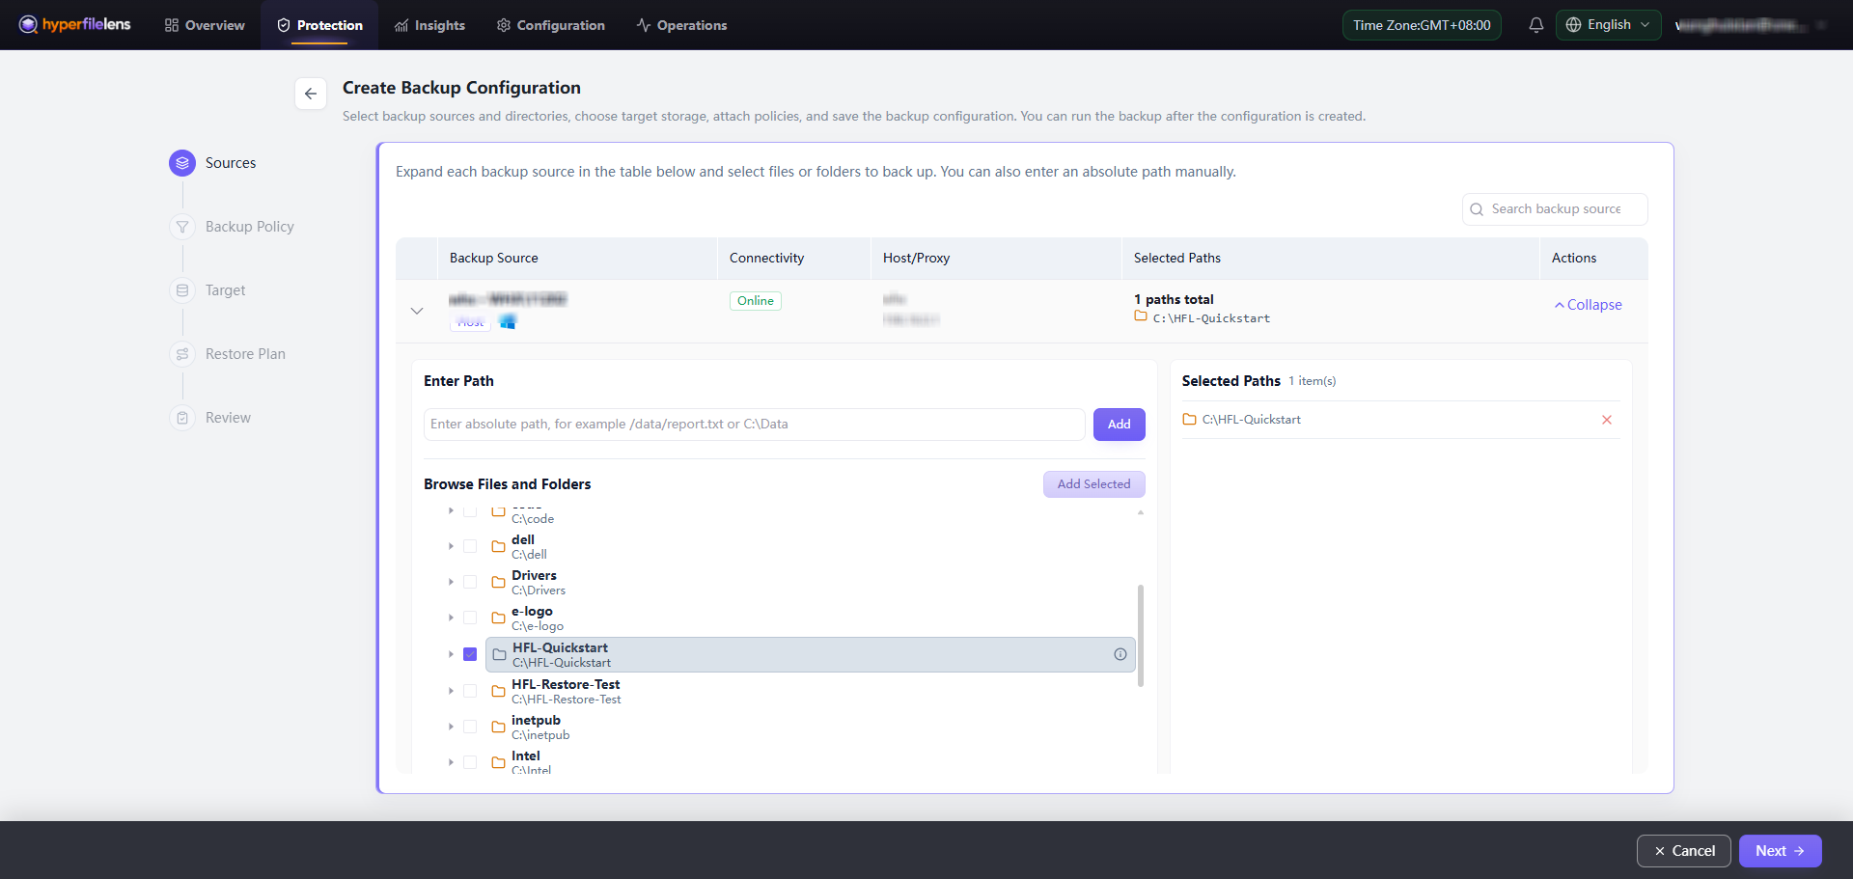Uncheck the HFL-Quickstart folder checkbox

point(470,654)
